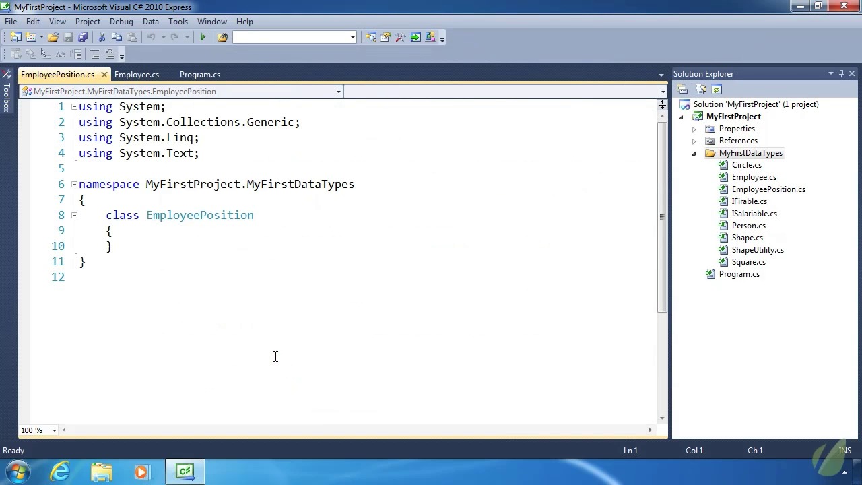
Task: Click the Extension Manager icon
Action: [x=430, y=38]
